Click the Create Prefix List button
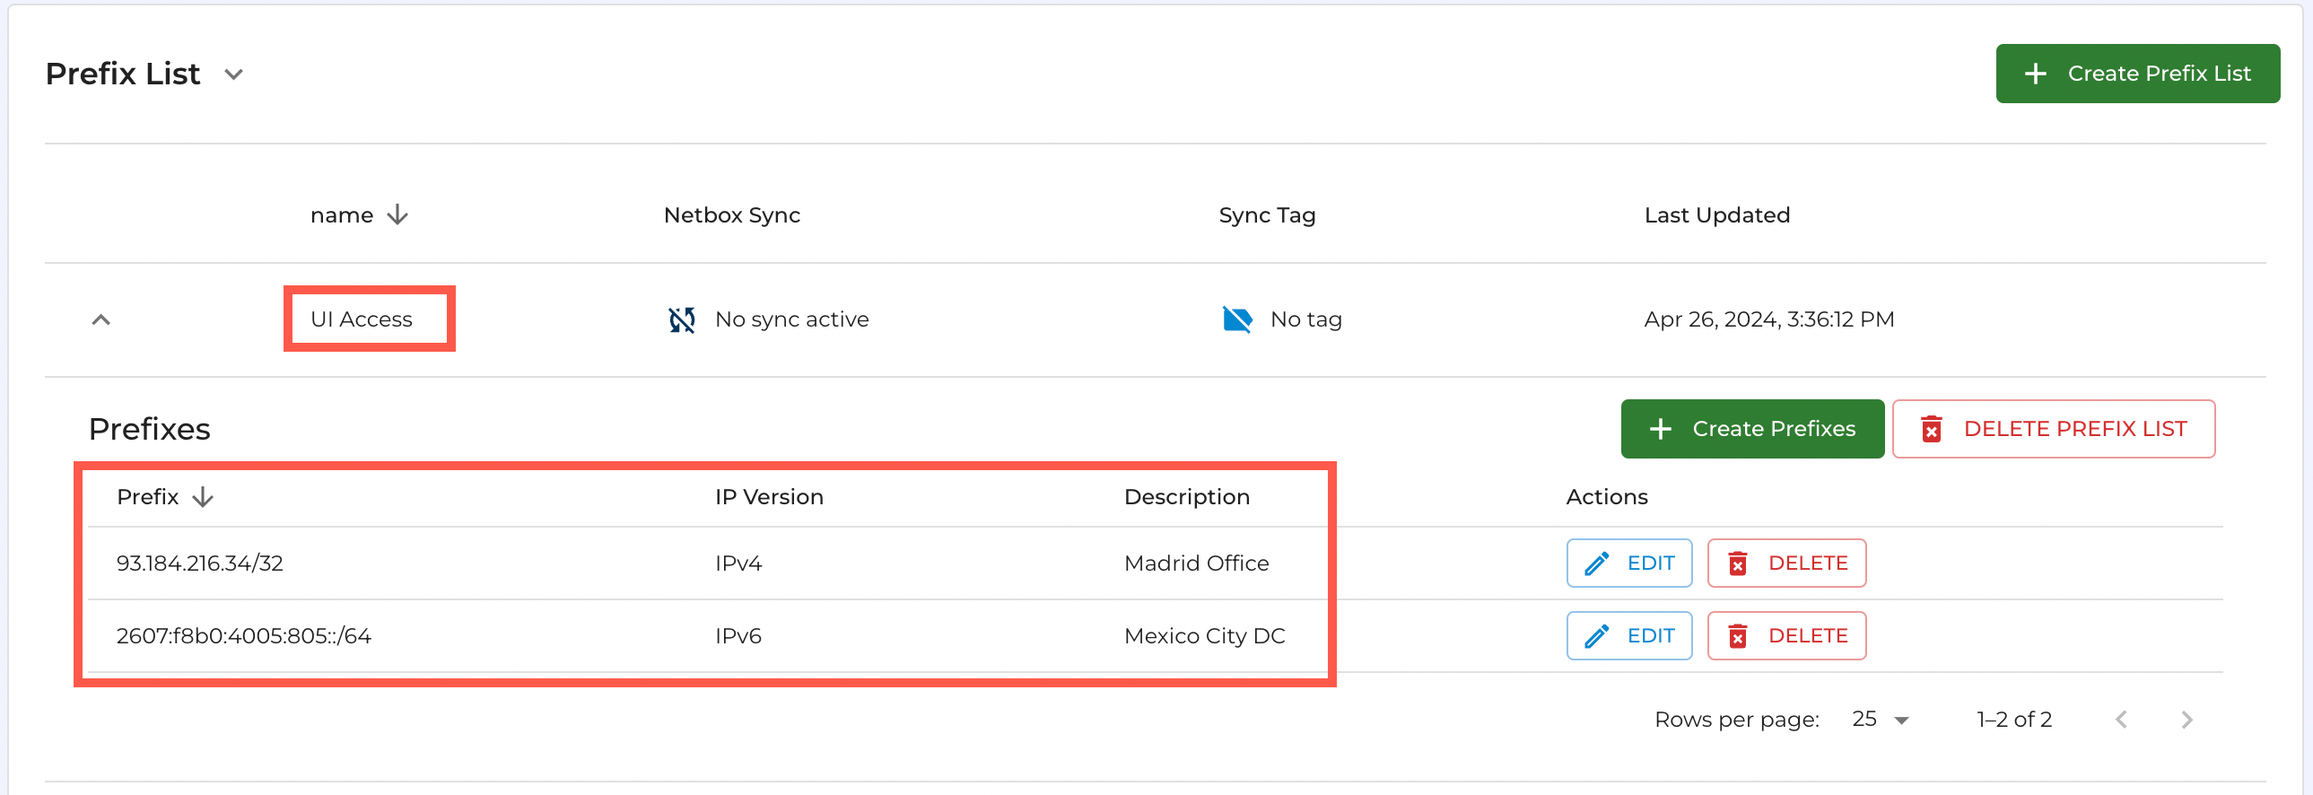 pos(2137,74)
